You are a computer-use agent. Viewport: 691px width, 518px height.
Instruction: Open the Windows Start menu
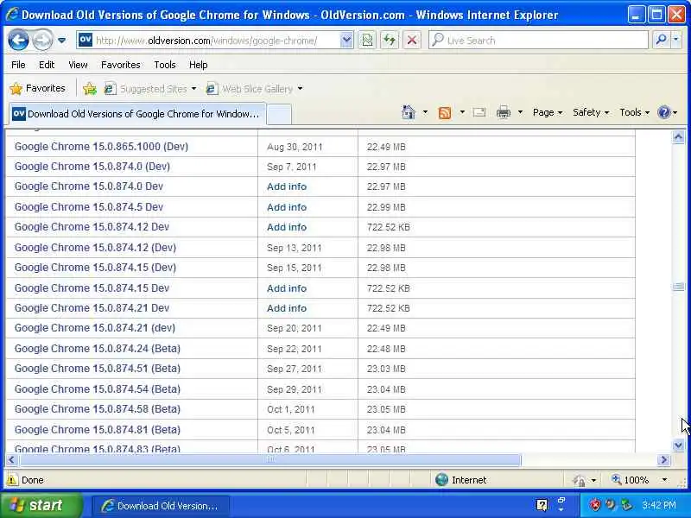click(x=41, y=505)
